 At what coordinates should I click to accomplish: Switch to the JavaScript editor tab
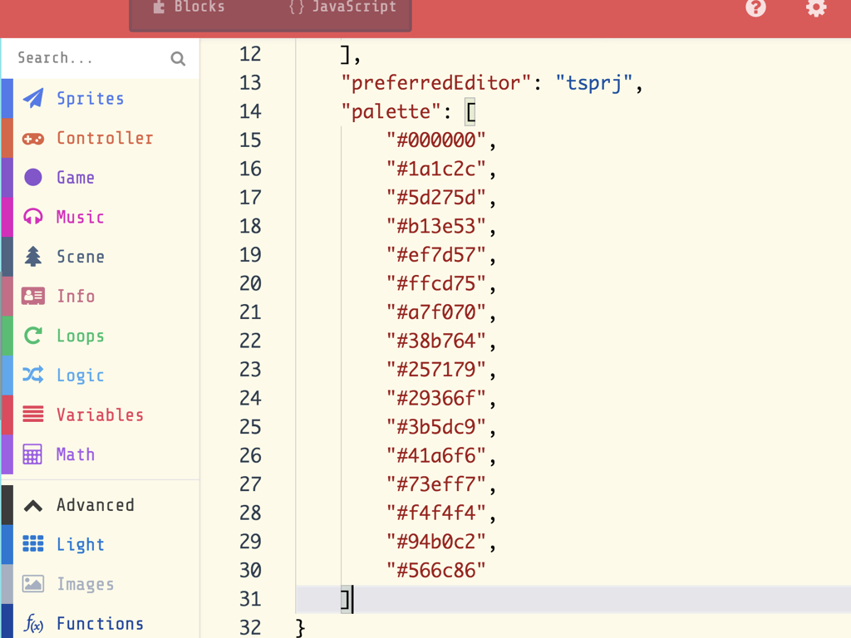pos(342,7)
